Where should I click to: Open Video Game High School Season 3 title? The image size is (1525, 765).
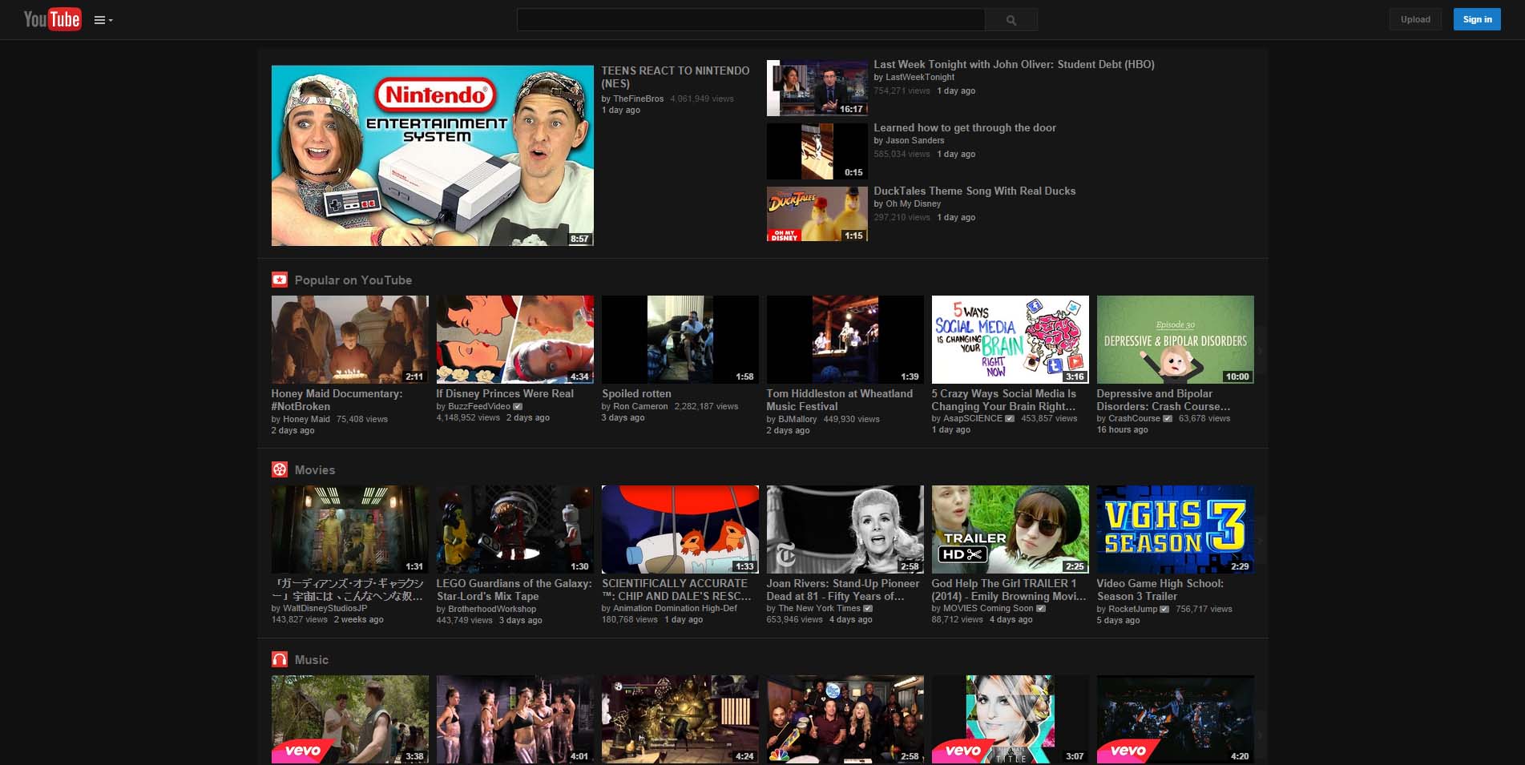[1160, 590]
